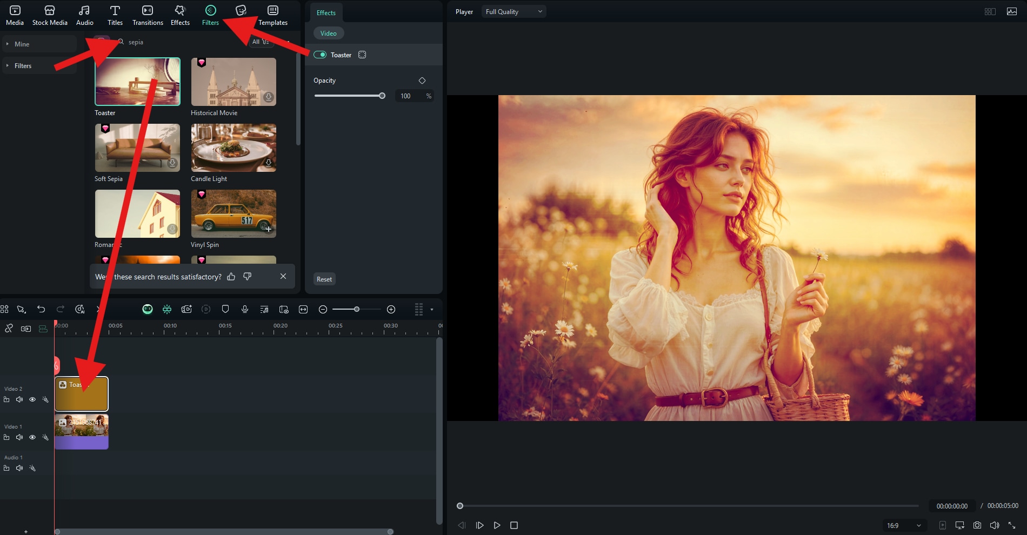Open the snapshot image view icon top-right
1027x535 pixels.
(1012, 11)
